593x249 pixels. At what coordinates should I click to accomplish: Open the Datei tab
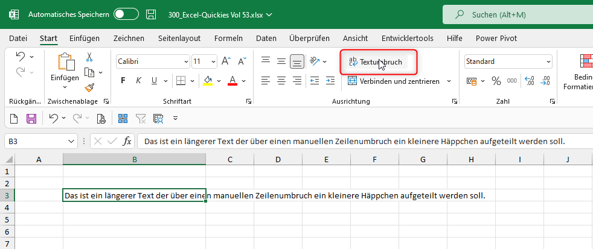pyautogui.click(x=18, y=38)
